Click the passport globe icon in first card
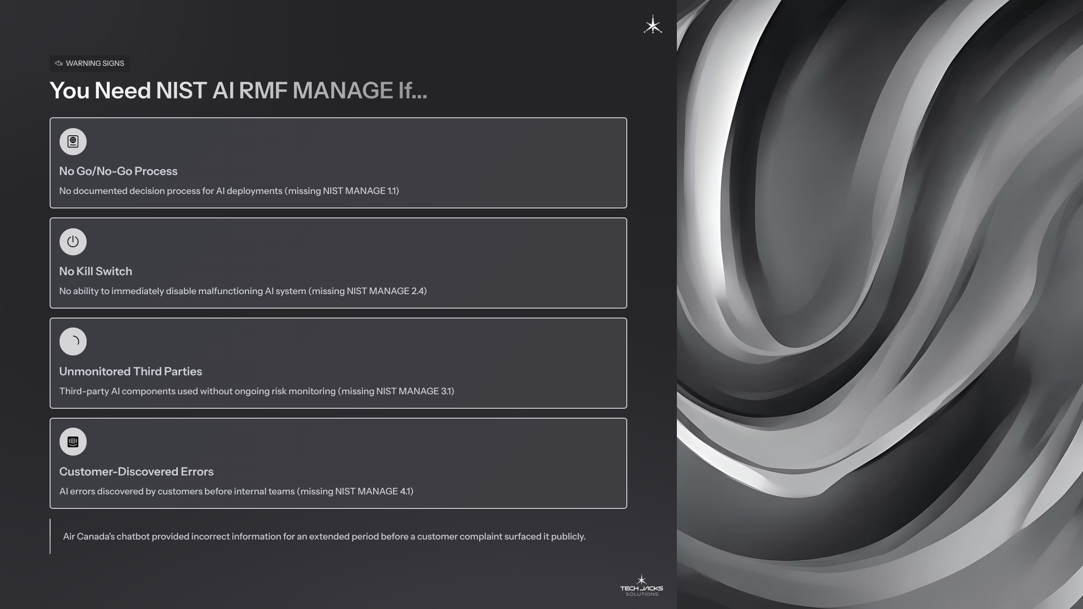Image resolution: width=1083 pixels, height=609 pixels. [73, 142]
